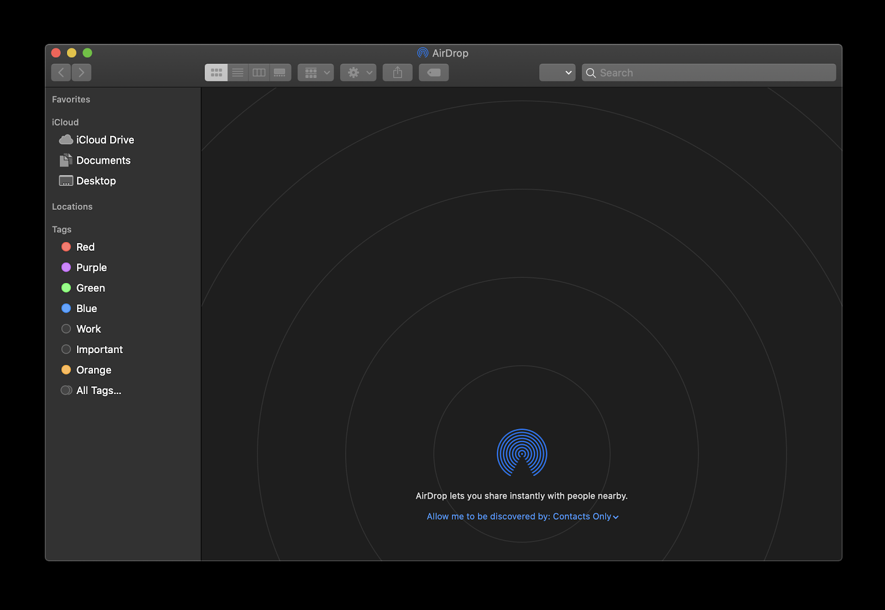The height and width of the screenshot is (610, 885).
Task: Click the orange tag color dot
Action: tap(66, 370)
